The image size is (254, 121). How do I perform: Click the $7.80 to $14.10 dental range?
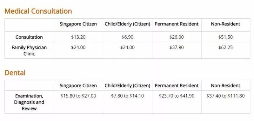coord(128,96)
